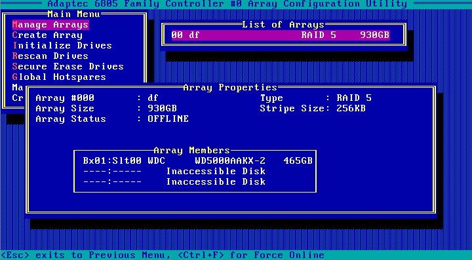Choose Global Hotspares menu item
The height and width of the screenshot is (260, 472).
(x=59, y=77)
